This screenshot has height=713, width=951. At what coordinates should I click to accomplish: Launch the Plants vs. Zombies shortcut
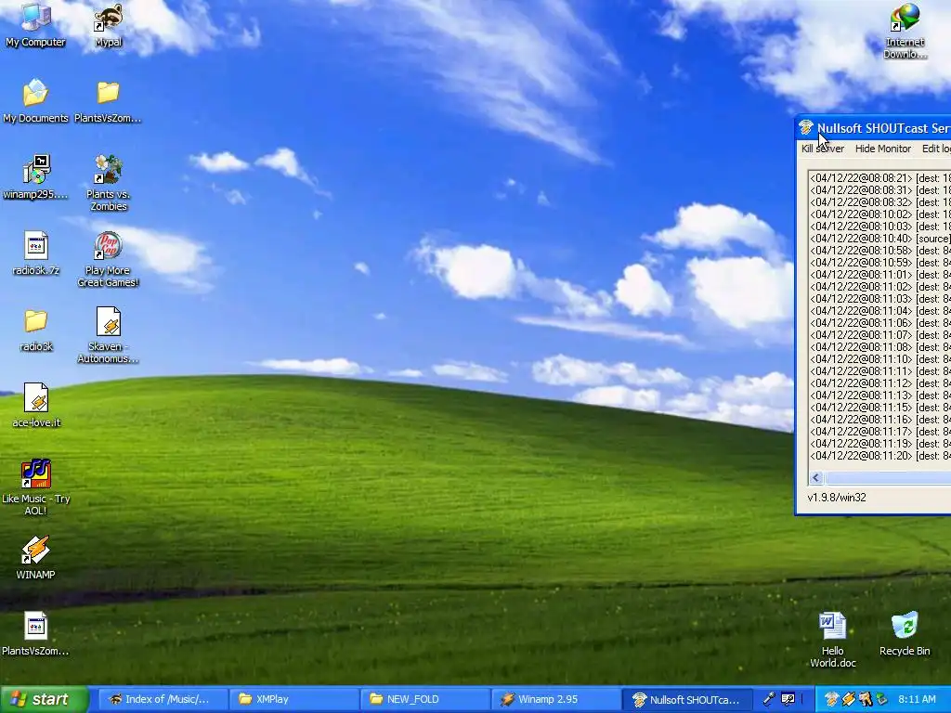108,182
